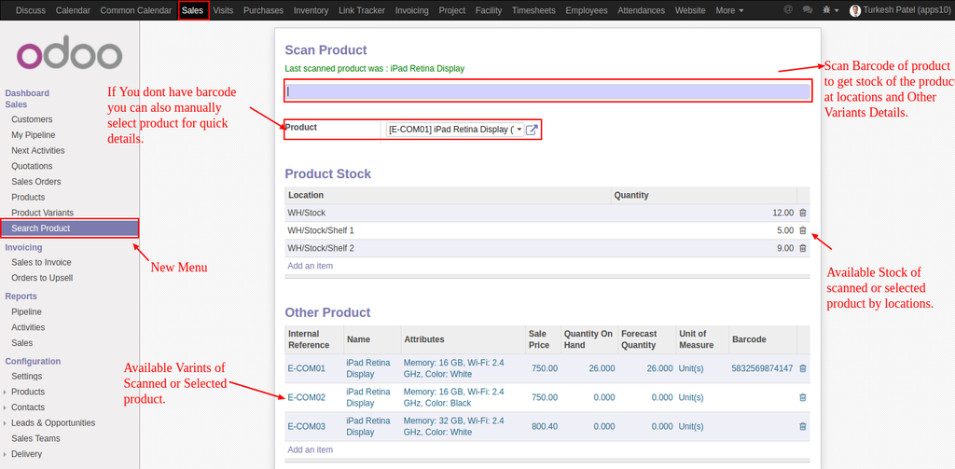
Task: Expand the Contacts configuration submenu
Action: click(28, 407)
